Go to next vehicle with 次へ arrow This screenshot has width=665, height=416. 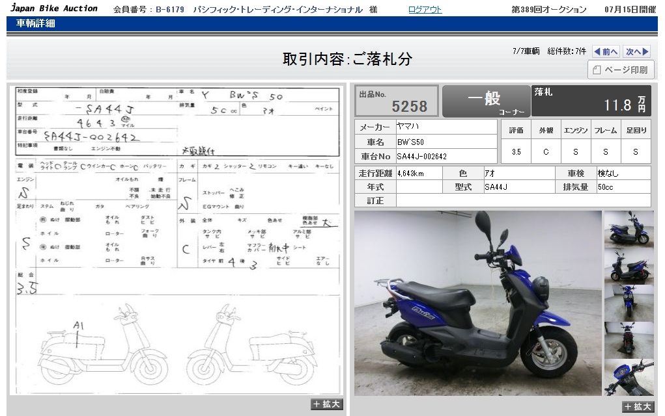[x=637, y=51]
